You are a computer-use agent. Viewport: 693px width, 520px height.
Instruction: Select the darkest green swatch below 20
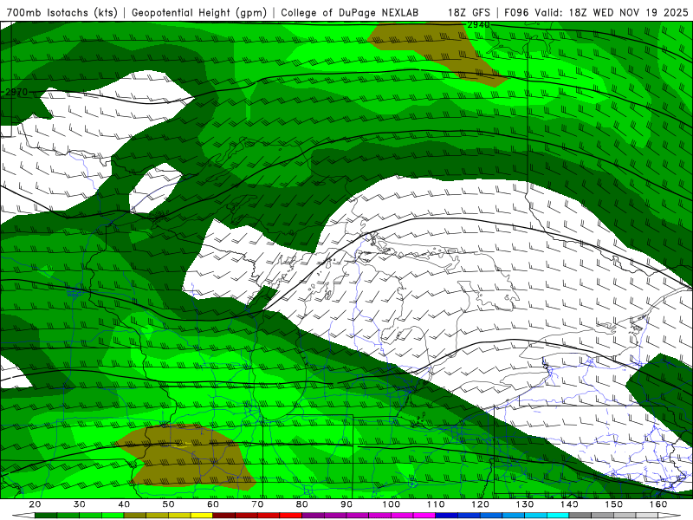point(46,516)
